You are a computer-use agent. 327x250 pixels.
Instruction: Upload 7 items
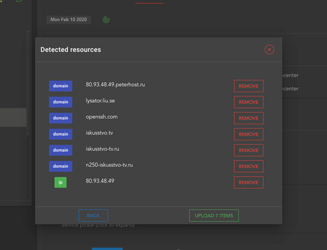[214, 215]
